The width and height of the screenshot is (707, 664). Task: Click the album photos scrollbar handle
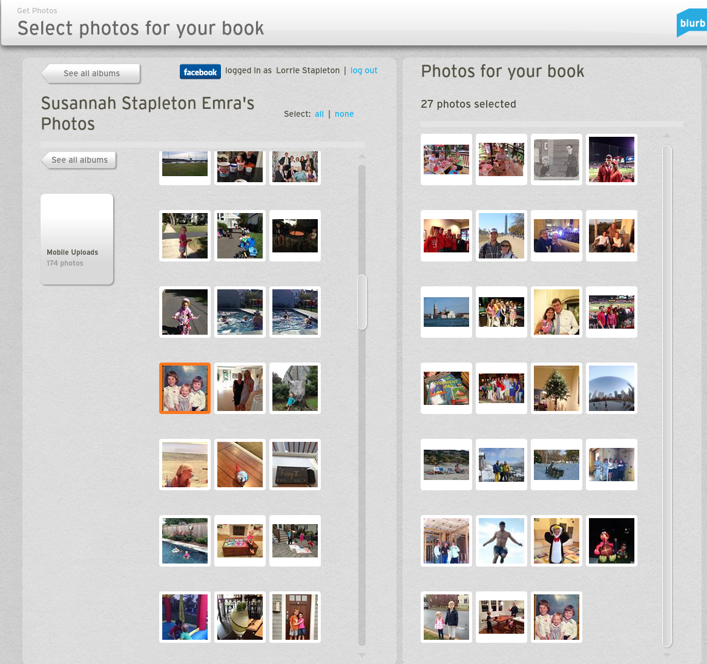click(x=362, y=302)
